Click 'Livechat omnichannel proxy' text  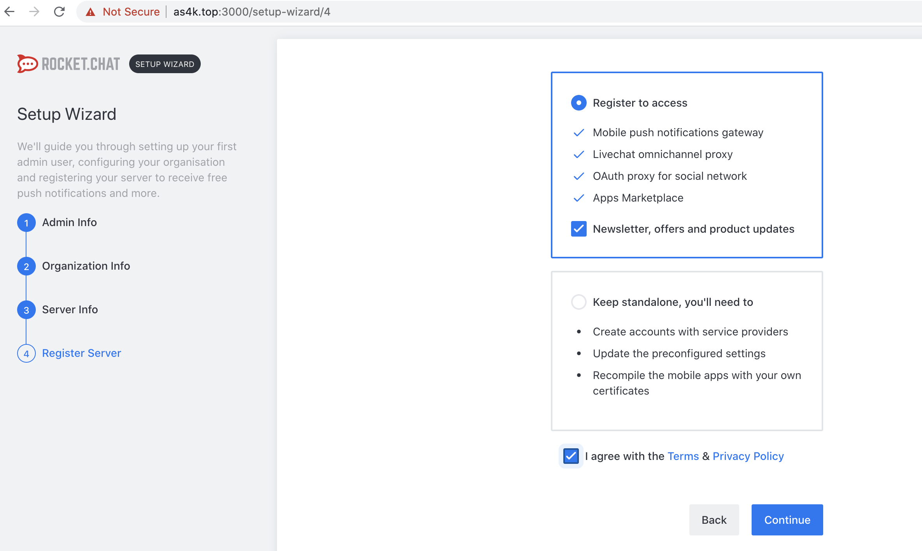(x=663, y=154)
